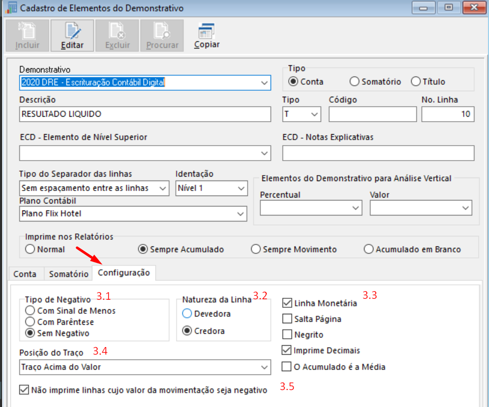Close the Cadastro de Elementos window
The image size is (489, 407).
click(474, 7)
